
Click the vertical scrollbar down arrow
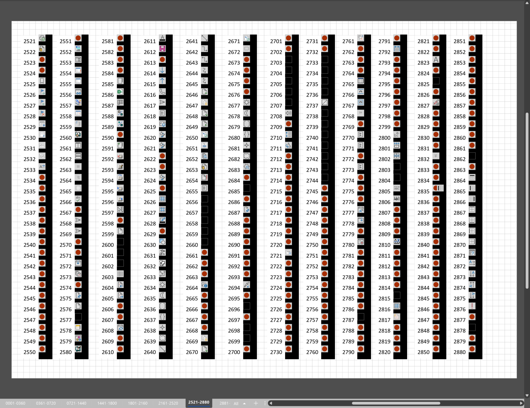pos(527,396)
